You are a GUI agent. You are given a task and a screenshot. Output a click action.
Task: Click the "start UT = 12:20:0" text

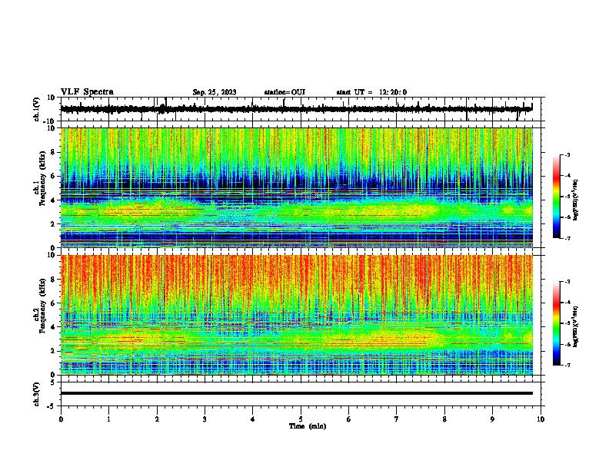pos(371,92)
